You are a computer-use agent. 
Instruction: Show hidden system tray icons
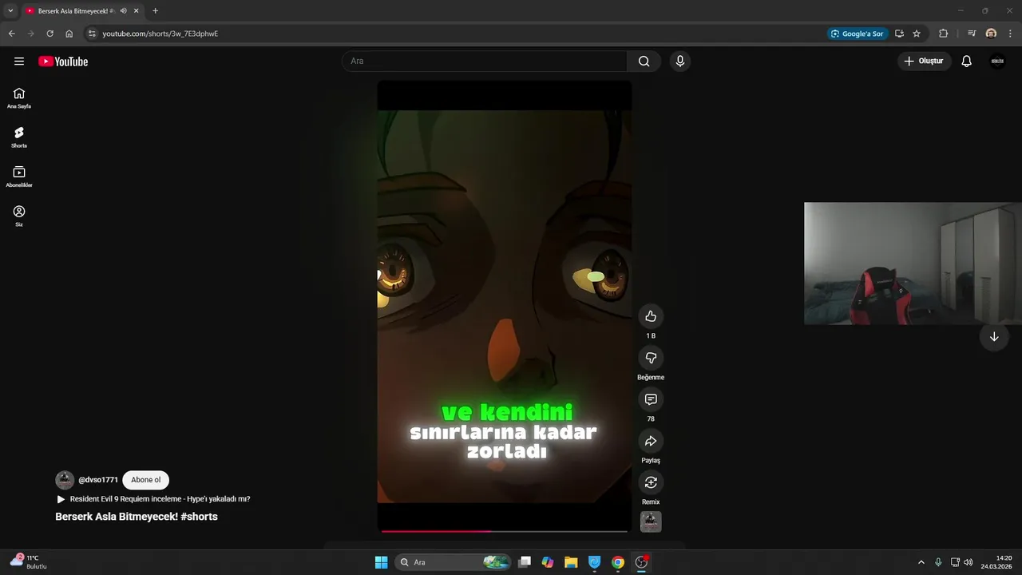[x=921, y=562]
